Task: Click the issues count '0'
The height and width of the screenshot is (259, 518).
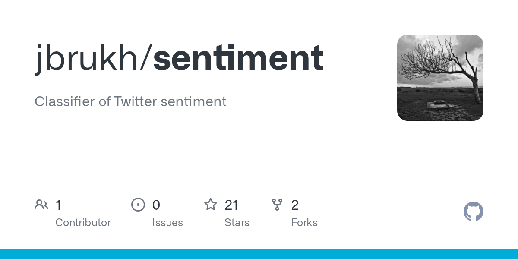Action: point(156,205)
